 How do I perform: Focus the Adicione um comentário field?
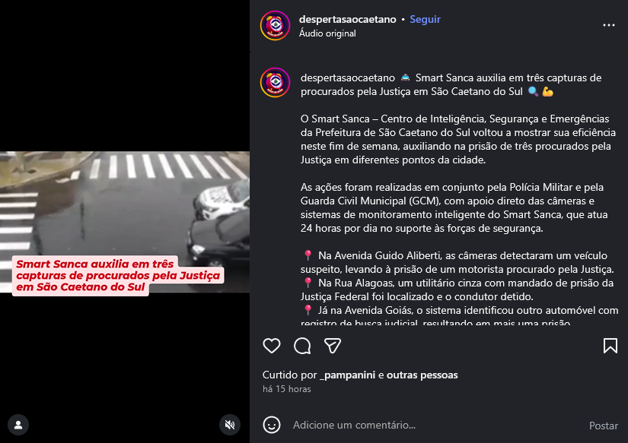[437, 425]
